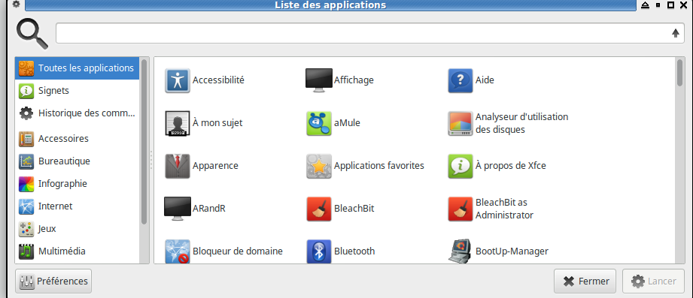
Task: Click the Affichage label text
Action: tap(354, 80)
